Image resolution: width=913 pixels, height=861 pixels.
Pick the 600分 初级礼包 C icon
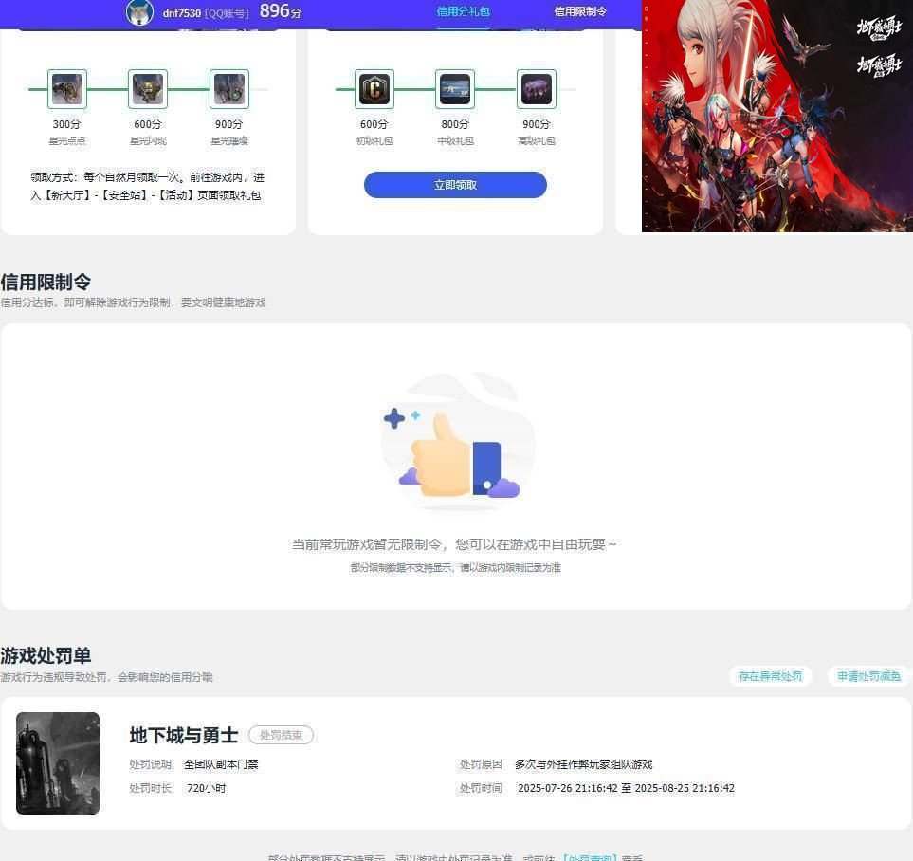[x=374, y=89]
